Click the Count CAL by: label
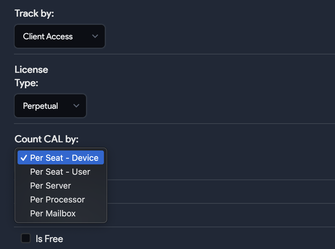The width and height of the screenshot is (335, 249). [46, 139]
